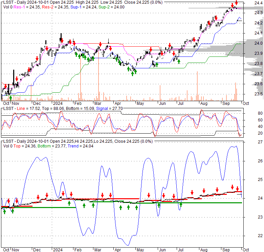Click the 24.4 price level on the right axis

pyautogui.click(x=259, y=3)
